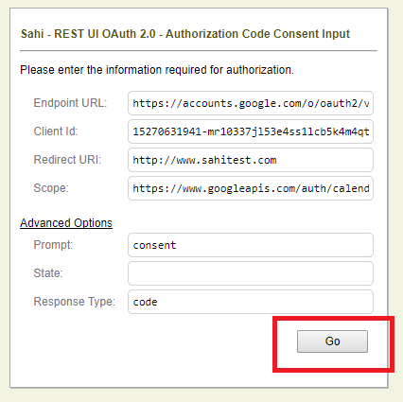
Task: Click the Endpoint URL label
Action: tap(70, 103)
